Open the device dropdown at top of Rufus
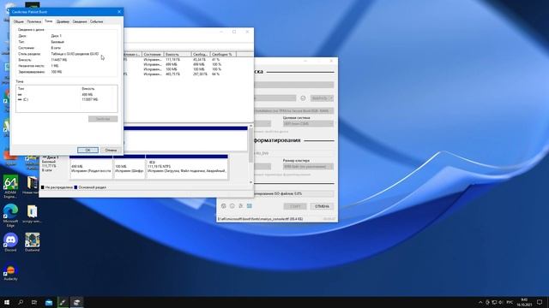The width and height of the screenshot is (549, 308). 293,85
